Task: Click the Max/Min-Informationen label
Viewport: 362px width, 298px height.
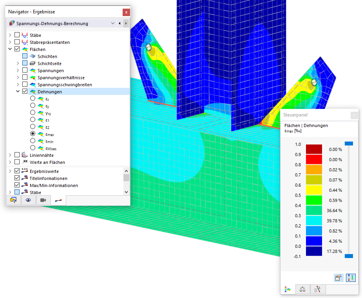Action: tap(54, 185)
